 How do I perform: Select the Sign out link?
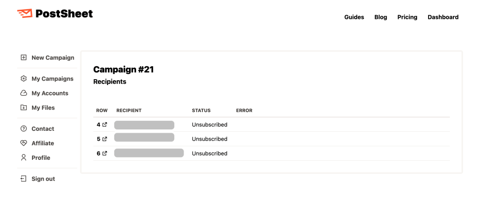[x=43, y=179]
